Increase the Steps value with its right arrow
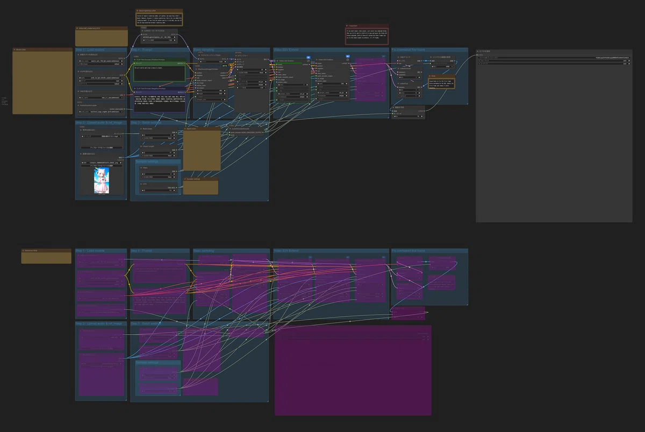Screen dimensions: 645x432 pos(176,174)
